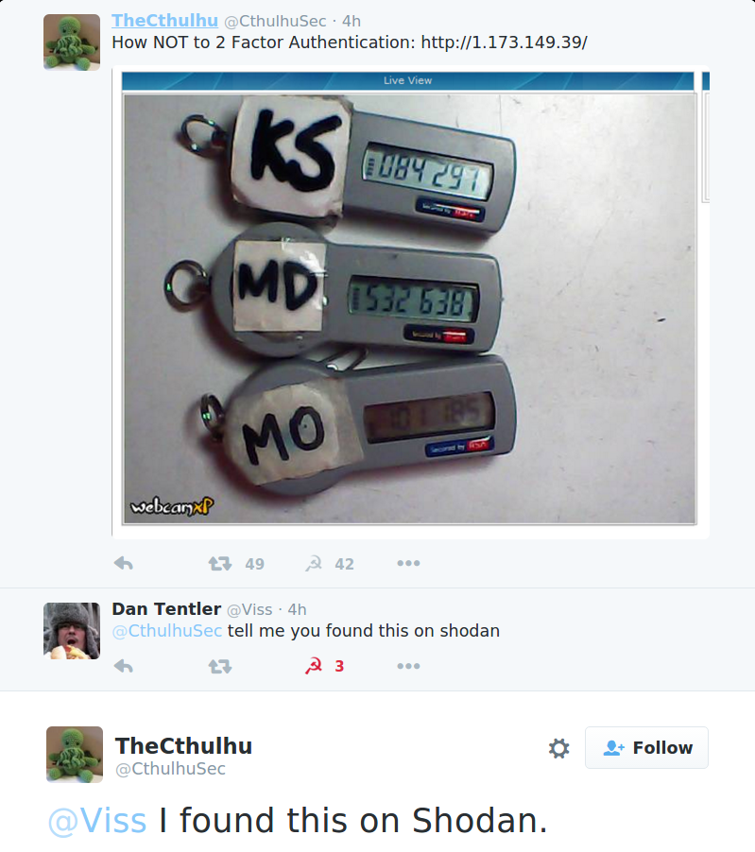Click TheCthulhu's avatar on the top tweet
The image size is (755, 852).
point(72,43)
